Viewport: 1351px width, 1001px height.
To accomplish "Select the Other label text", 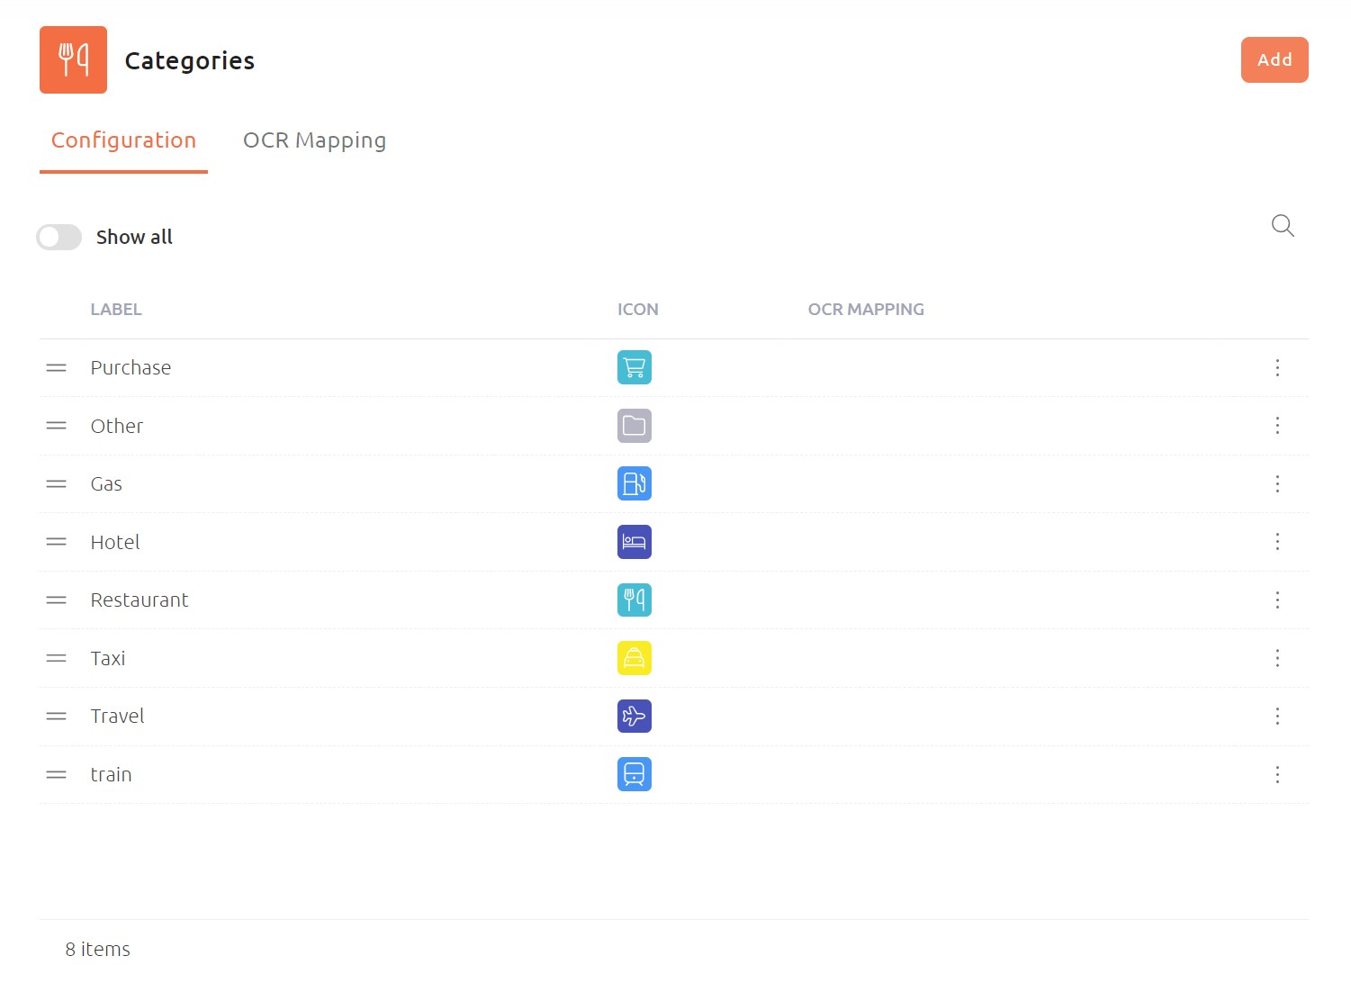I will pyautogui.click(x=117, y=426).
